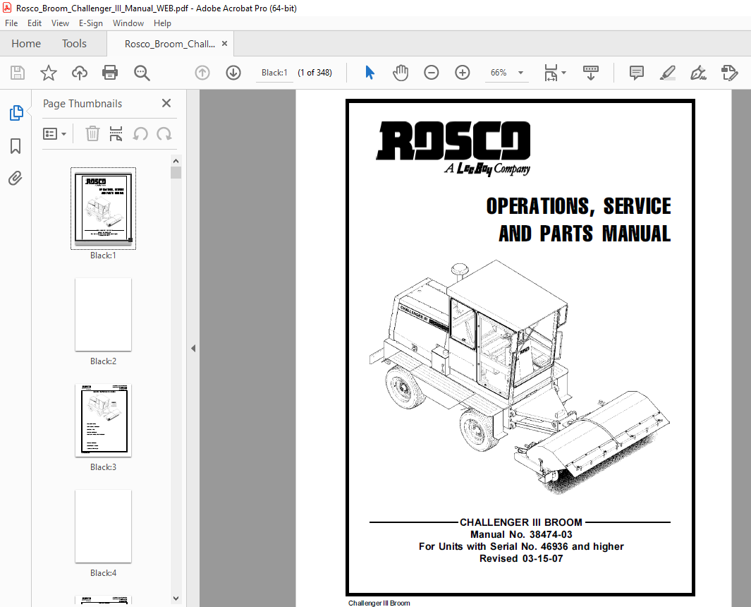
Task: Click the Revised 03-15-07 text
Action: pos(521,558)
